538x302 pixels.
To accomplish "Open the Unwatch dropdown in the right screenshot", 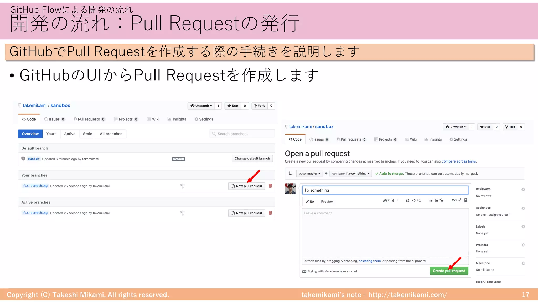I will (456, 127).
